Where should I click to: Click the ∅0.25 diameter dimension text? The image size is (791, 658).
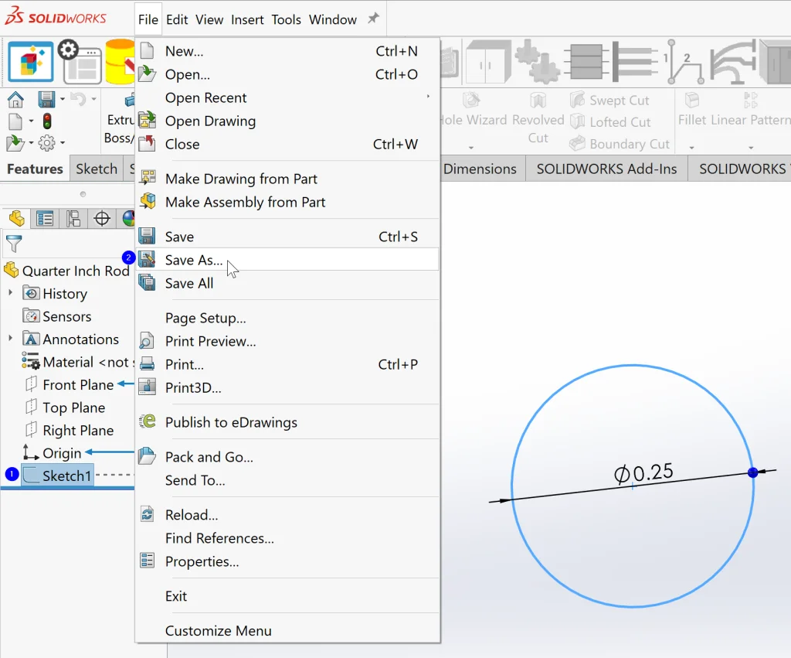click(x=643, y=472)
